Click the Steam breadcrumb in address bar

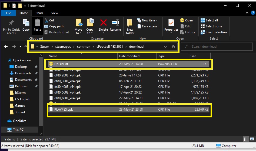[x=45, y=47]
